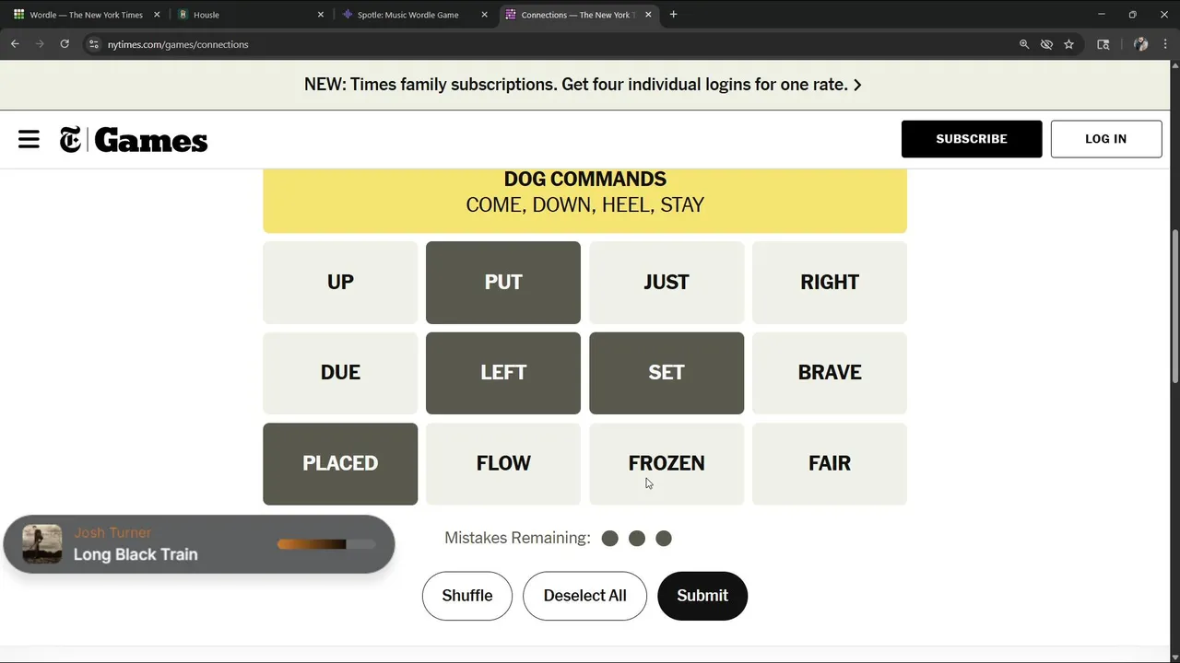Switch to the Wordle tab
This screenshot has width=1180, height=663.
coord(86,15)
